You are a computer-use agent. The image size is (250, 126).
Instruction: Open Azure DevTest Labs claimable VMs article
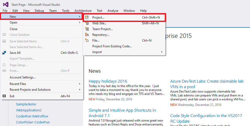coord(207,84)
